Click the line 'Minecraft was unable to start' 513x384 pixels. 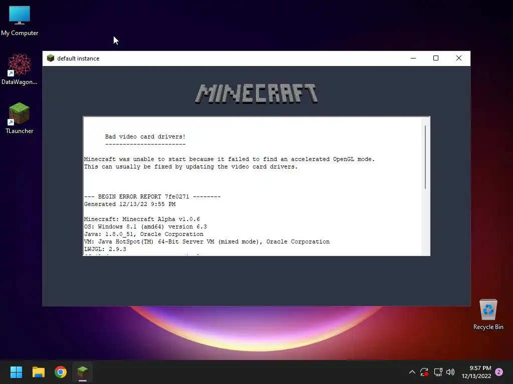[x=229, y=159]
